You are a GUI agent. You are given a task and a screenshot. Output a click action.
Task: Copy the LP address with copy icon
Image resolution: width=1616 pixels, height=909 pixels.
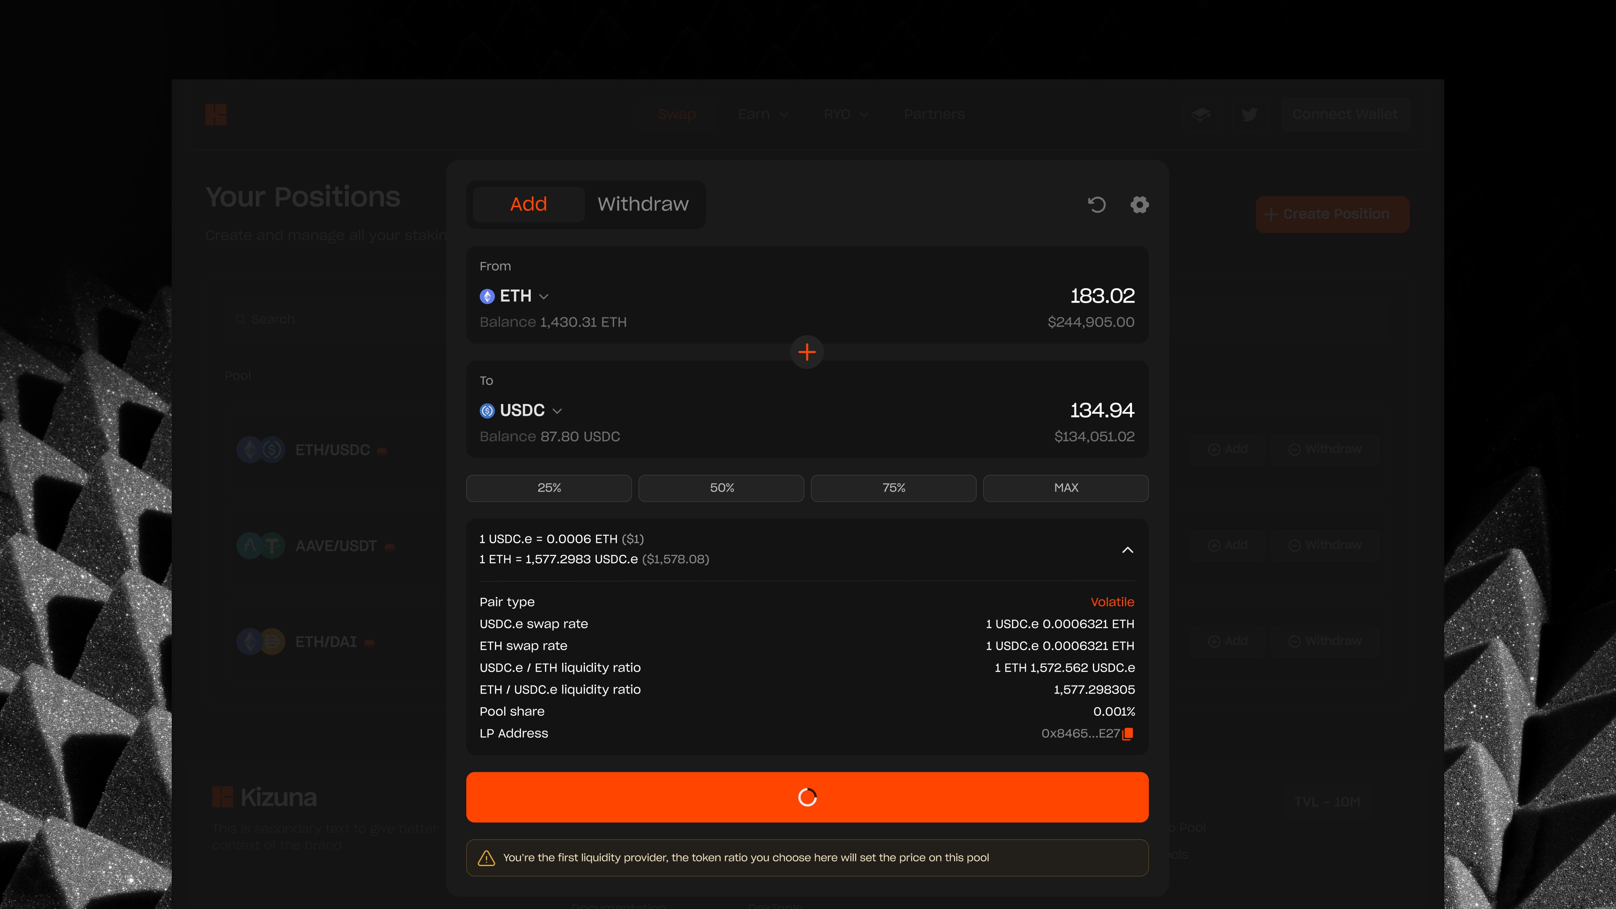pos(1127,734)
